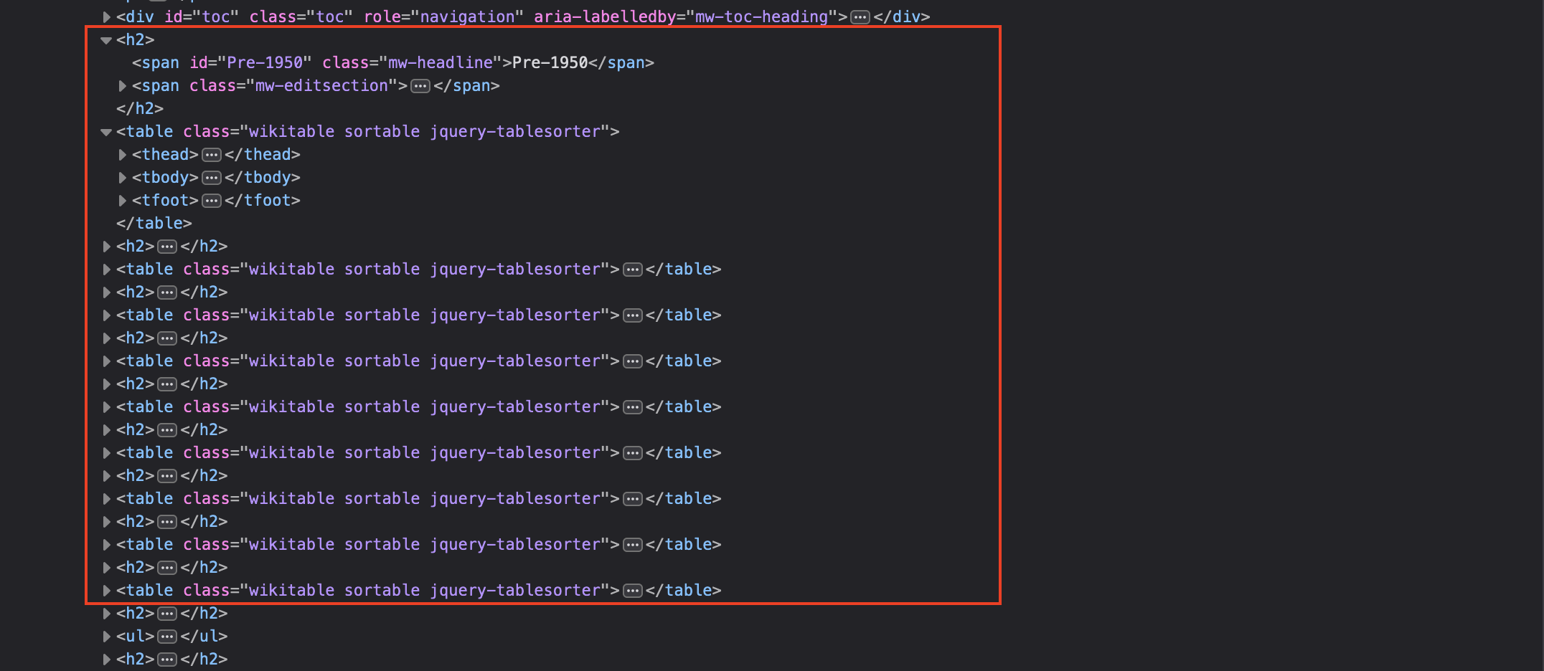The image size is (1544, 671).
Task: Expand the thead node
Action: [122, 155]
